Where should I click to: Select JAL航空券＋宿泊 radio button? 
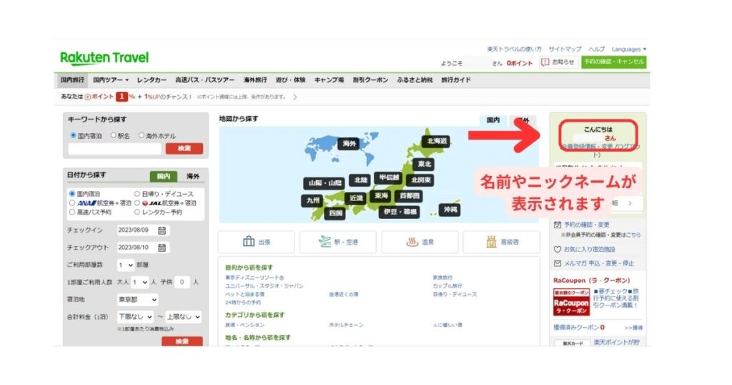[137, 203]
